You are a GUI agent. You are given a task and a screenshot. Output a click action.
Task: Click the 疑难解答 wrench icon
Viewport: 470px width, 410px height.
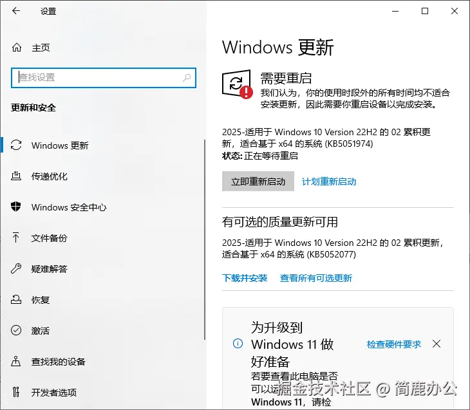coord(16,268)
